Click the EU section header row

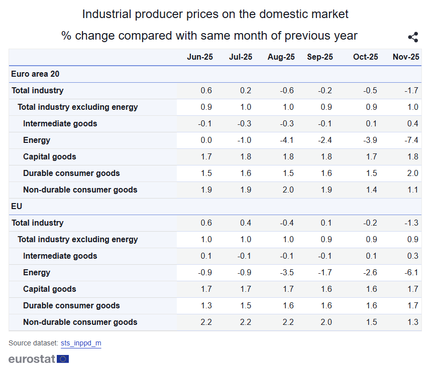pos(17,207)
